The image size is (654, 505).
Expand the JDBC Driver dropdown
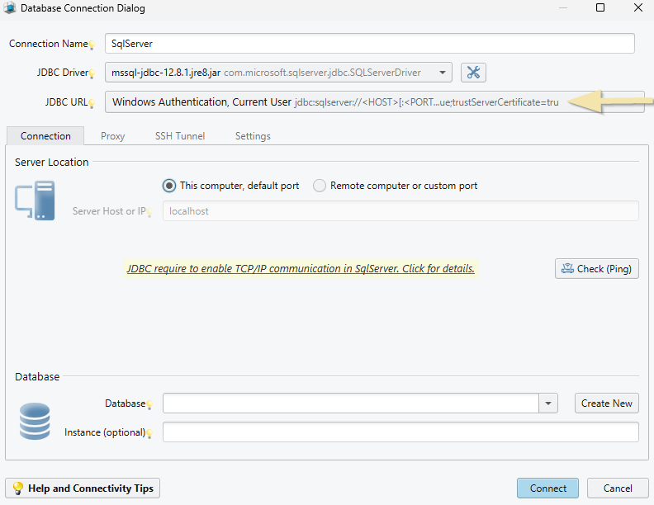pyautogui.click(x=442, y=73)
